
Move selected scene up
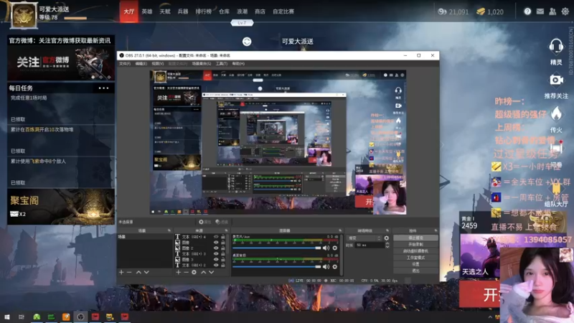138,272
